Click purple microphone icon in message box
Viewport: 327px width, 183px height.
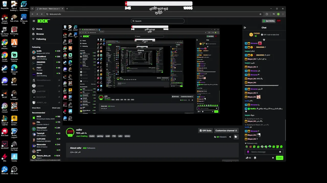[248, 152]
